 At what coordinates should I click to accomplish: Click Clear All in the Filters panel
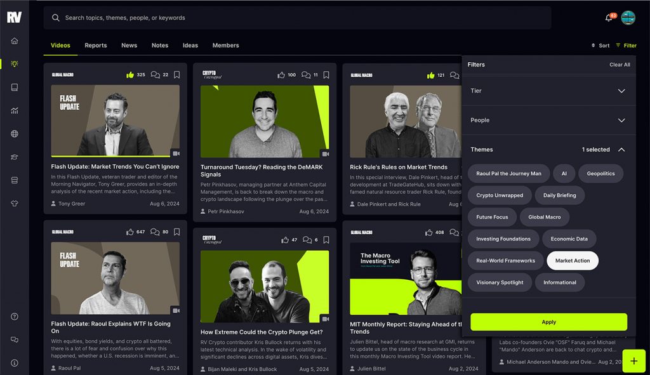[620, 65]
